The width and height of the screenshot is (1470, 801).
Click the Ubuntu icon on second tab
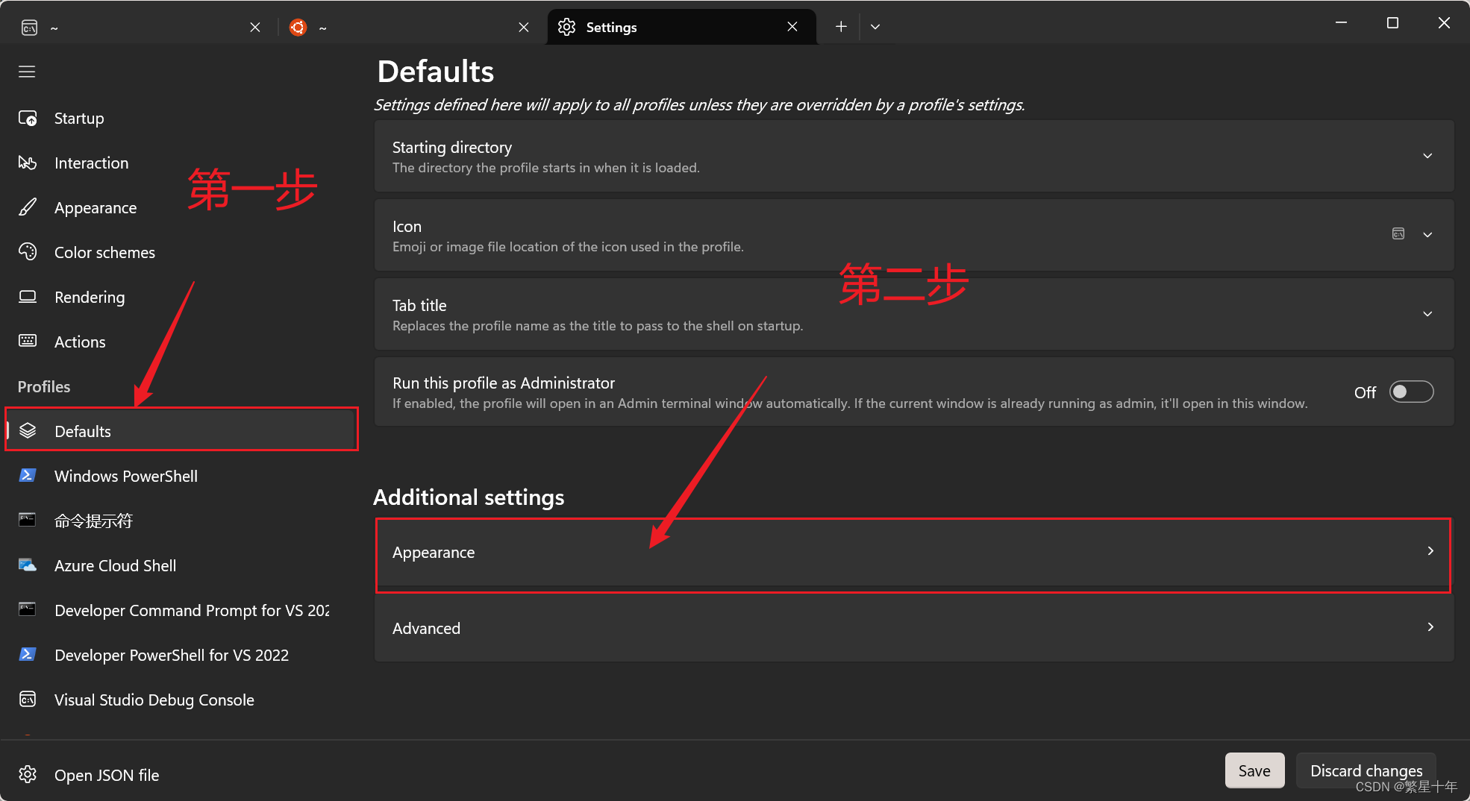298,28
